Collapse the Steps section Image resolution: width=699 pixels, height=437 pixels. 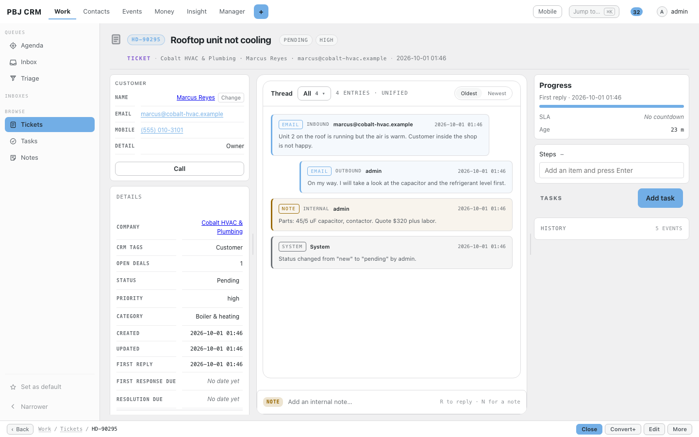tap(562, 154)
